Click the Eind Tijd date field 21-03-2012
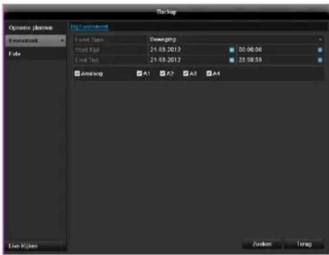329x255 pixels. click(x=192, y=60)
